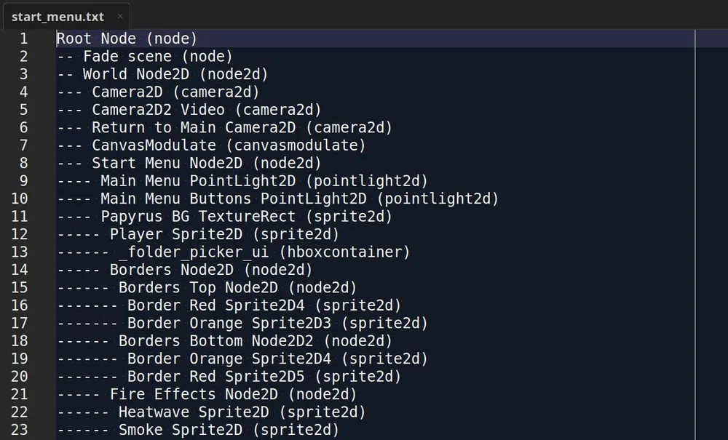Click line number 13 in gutter

pos(20,252)
